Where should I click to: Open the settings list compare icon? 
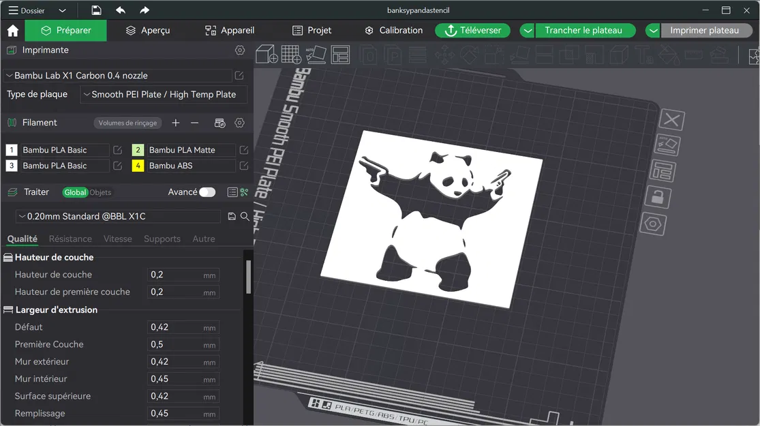tap(232, 192)
